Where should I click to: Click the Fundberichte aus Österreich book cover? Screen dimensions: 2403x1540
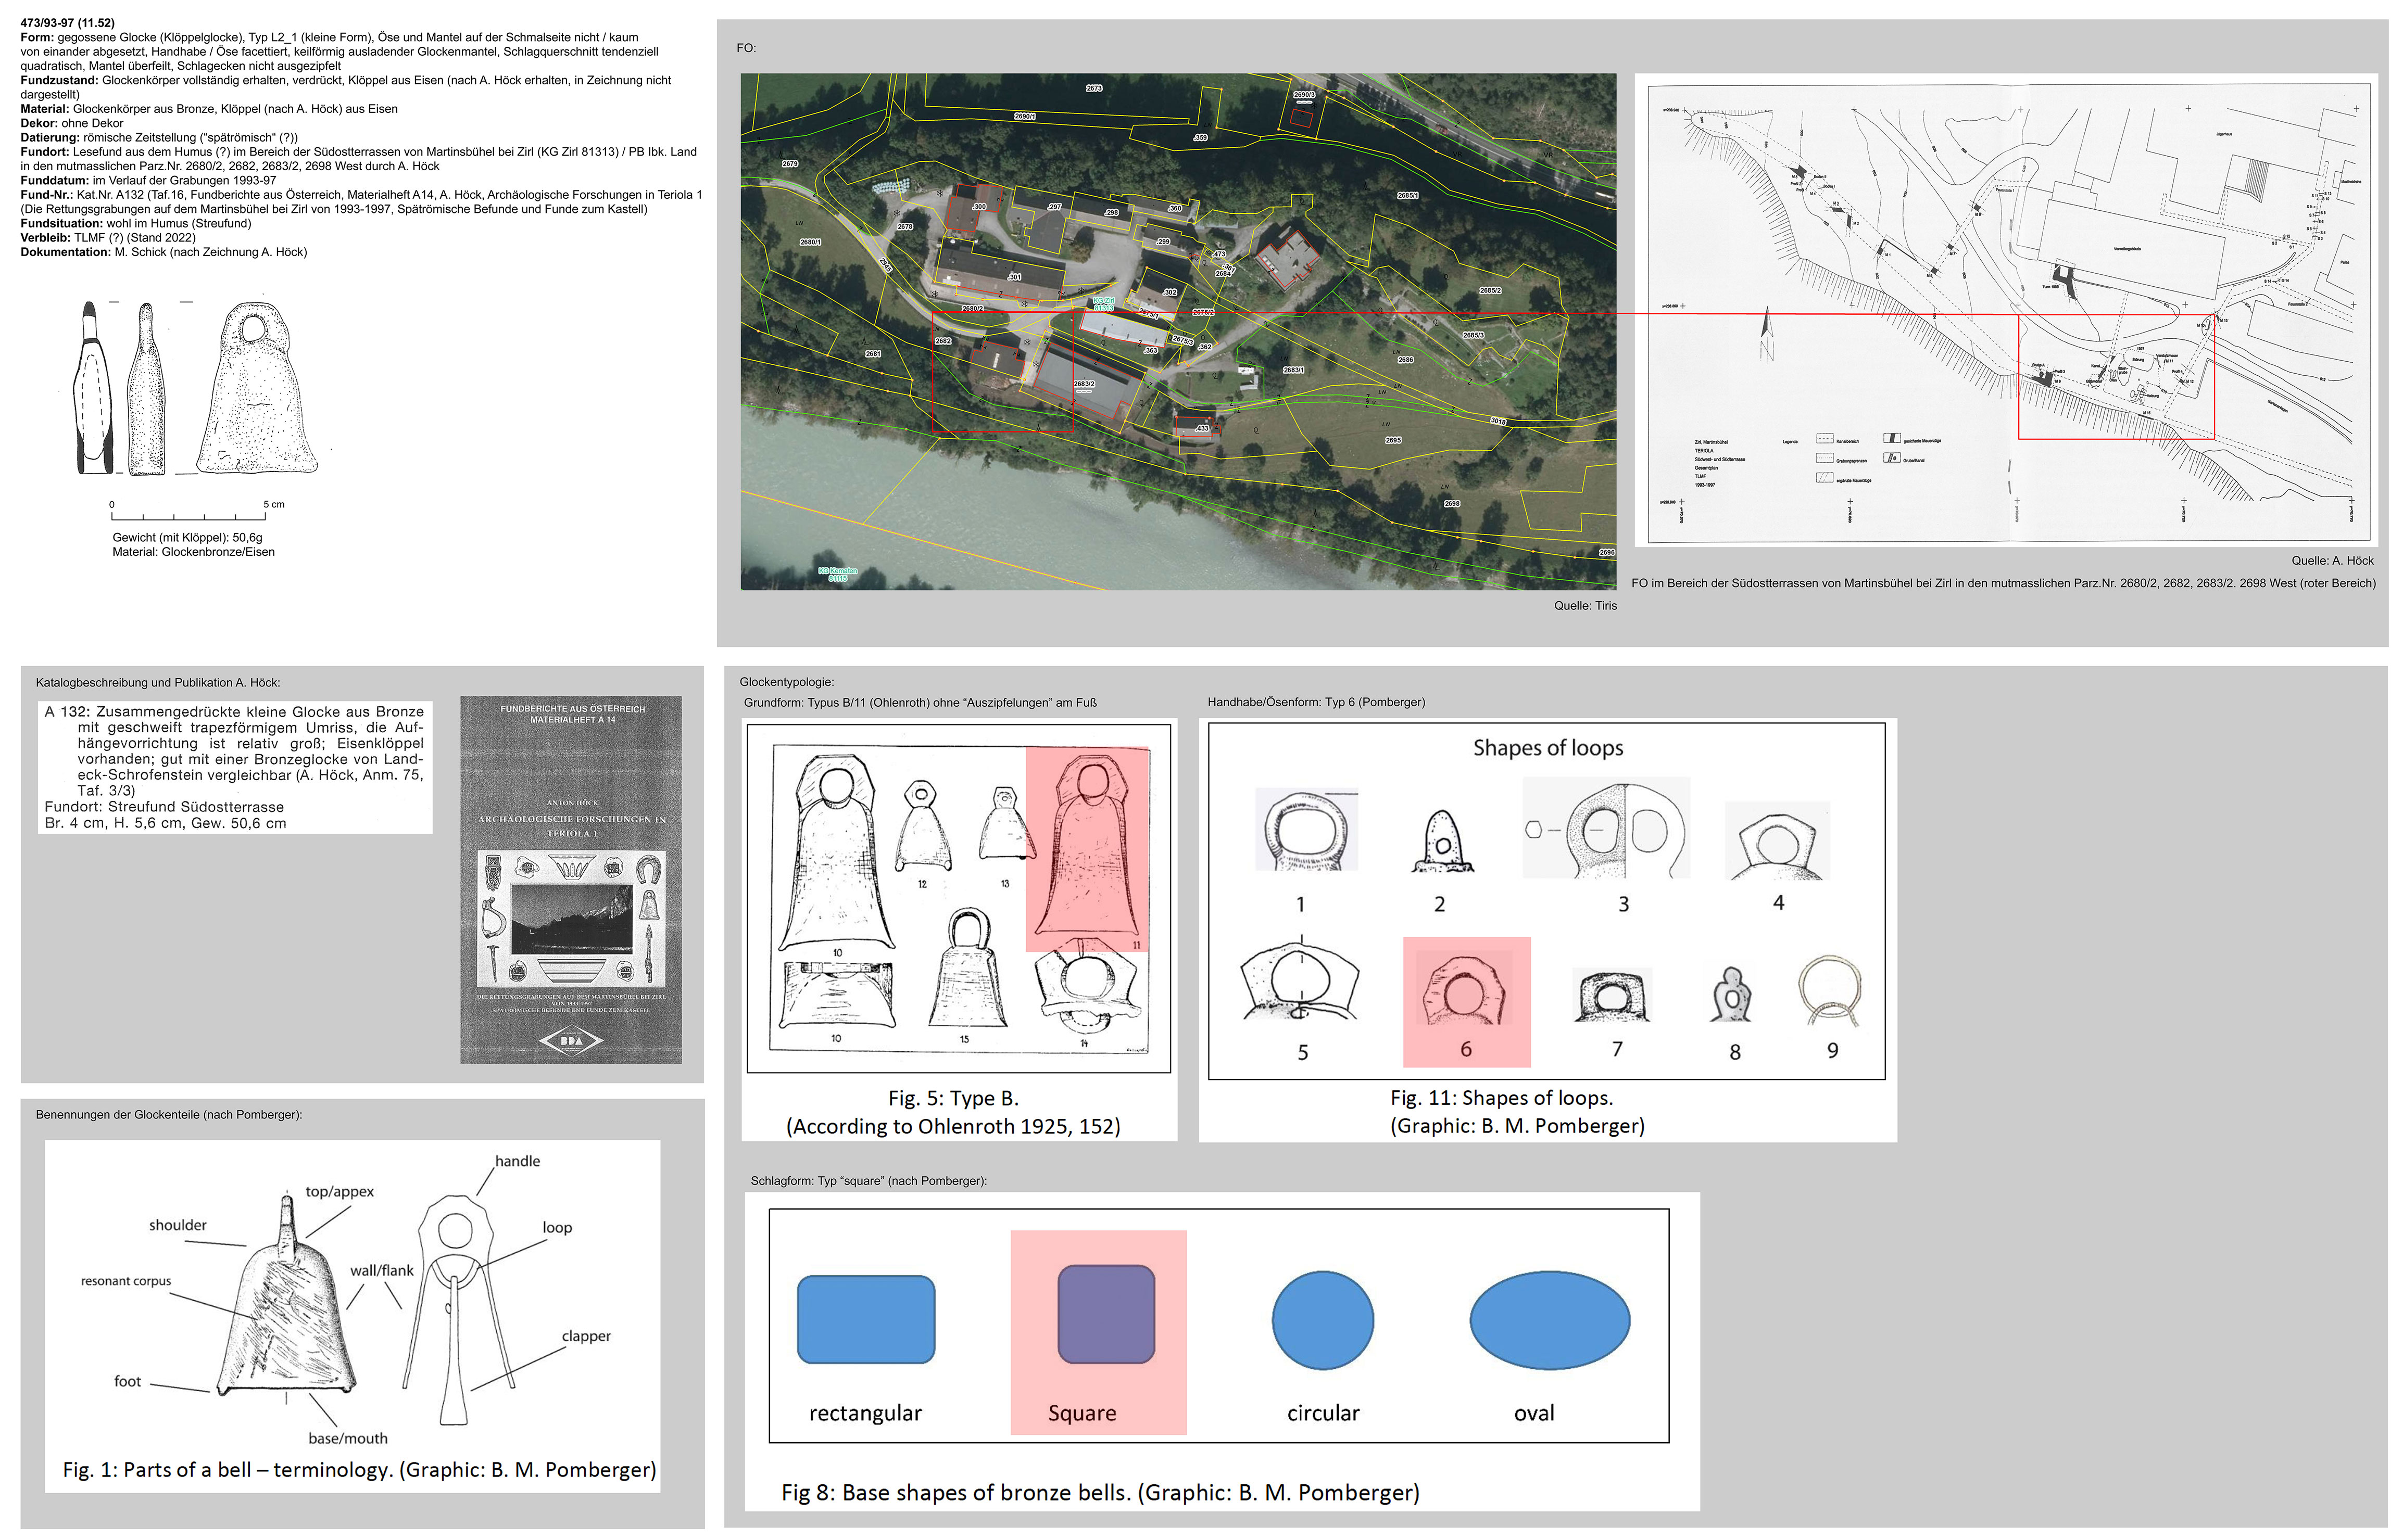pyautogui.click(x=570, y=879)
